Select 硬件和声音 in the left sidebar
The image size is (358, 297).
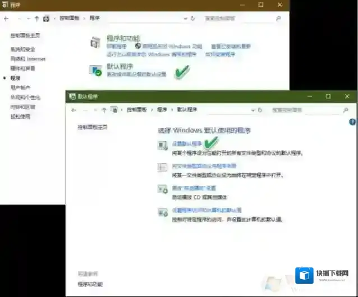[22, 68]
